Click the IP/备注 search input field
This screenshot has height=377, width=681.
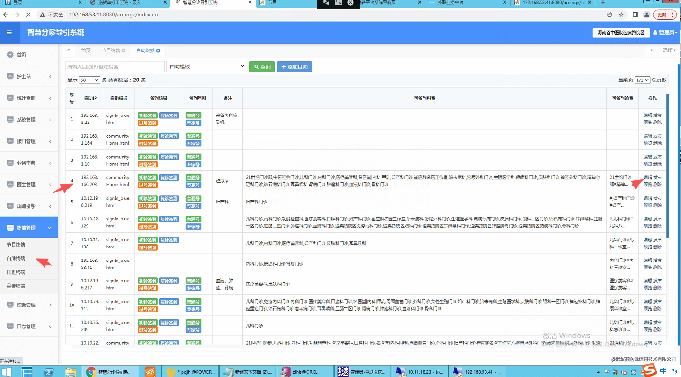click(x=115, y=67)
